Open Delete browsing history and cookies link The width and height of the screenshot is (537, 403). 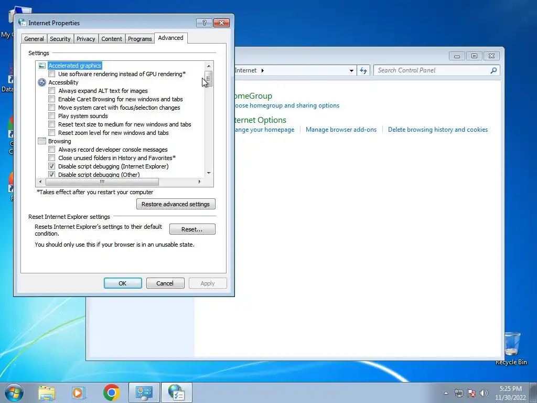[438, 130]
